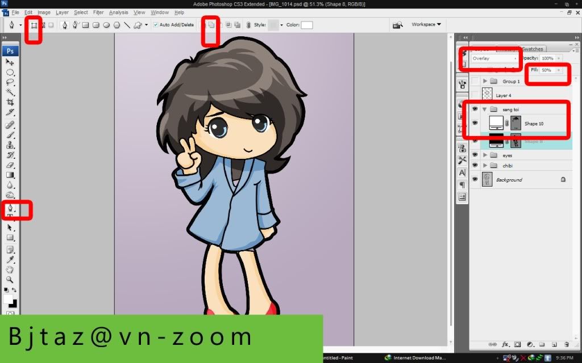Image resolution: width=582 pixels, height=363 pixels.
Task: Open the Fill slider arrow
Action: coord(559,70)
